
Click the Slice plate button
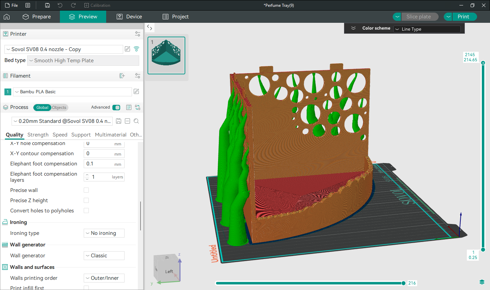(x=420, y=17)
